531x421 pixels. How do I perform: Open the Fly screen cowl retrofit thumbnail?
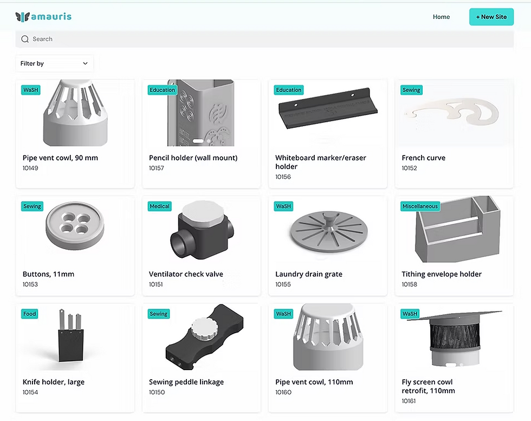(455, 339)
